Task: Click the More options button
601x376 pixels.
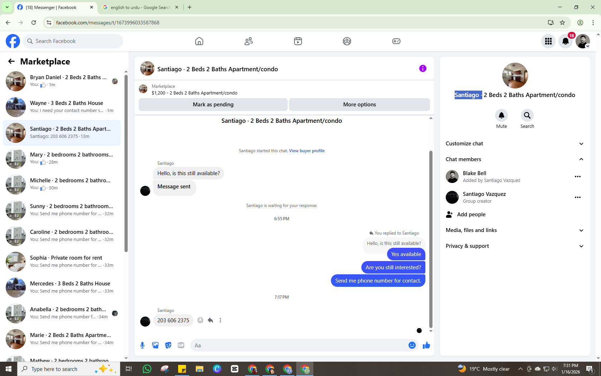Action: point(360,105)
